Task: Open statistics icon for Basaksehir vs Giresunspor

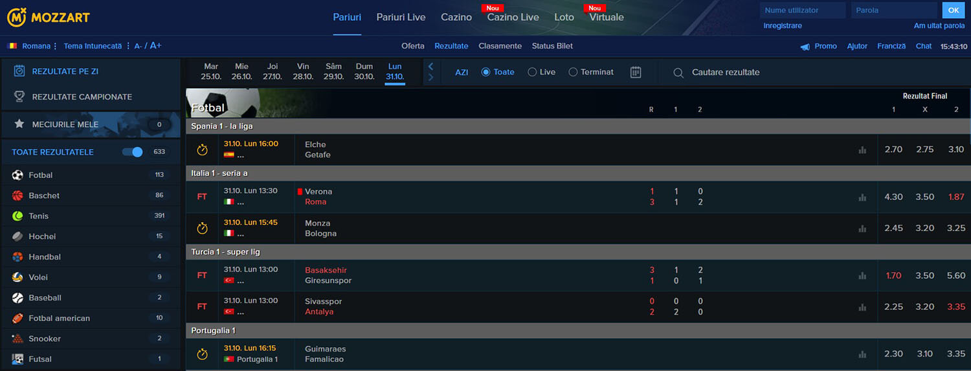Action: 862,276
